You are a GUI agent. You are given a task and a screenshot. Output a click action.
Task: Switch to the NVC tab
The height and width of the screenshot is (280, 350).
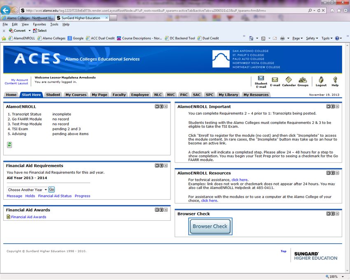click(171, 95)
